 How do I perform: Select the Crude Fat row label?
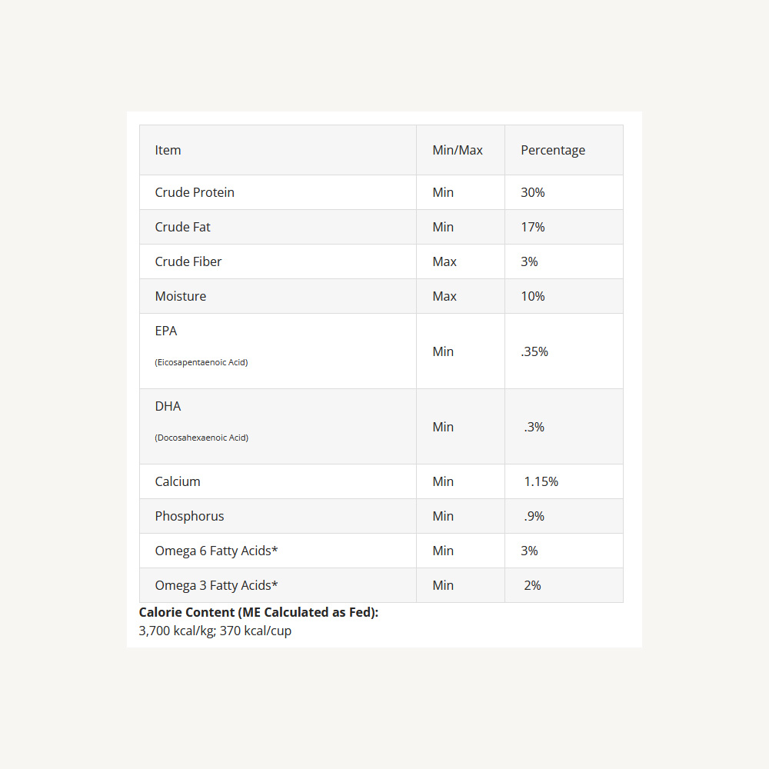click(183, 227)
